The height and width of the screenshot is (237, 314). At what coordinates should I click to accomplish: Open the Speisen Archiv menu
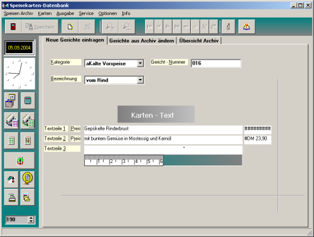18,13
